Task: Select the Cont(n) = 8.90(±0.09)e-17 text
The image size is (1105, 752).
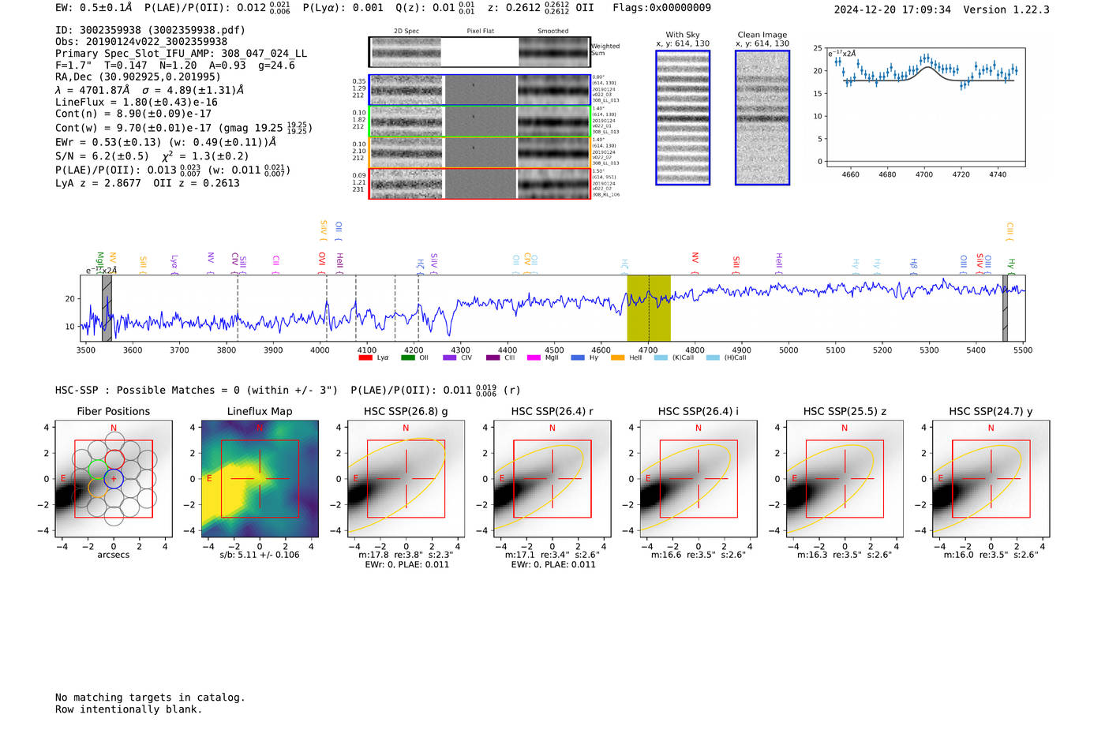Action: 133,114
